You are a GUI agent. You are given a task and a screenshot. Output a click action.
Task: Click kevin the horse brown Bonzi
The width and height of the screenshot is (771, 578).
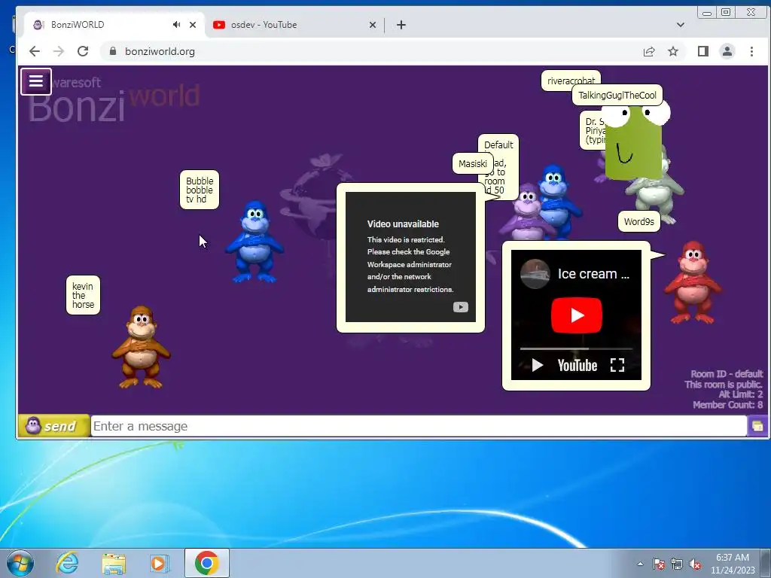pos(141,346)
